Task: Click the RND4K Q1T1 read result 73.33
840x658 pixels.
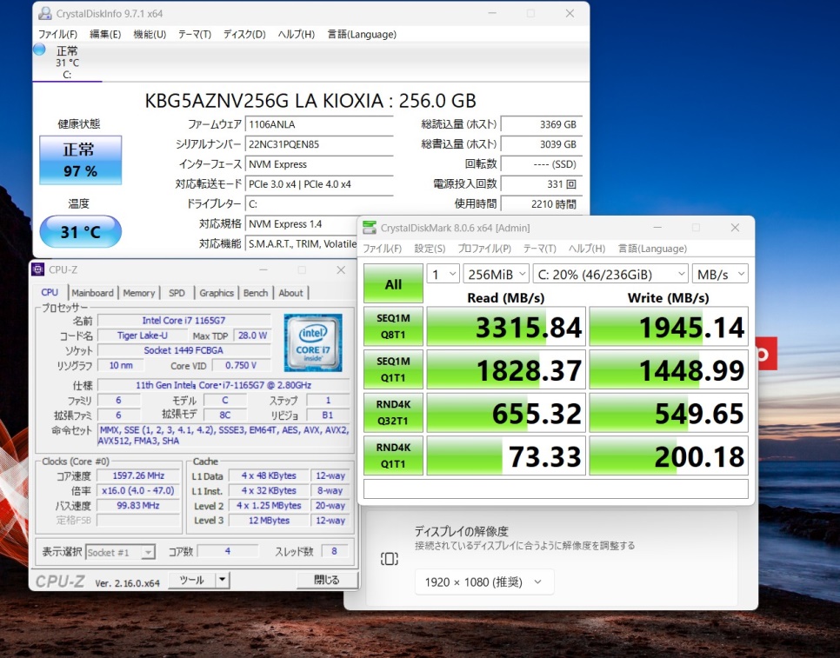Action: coord(506,455)
